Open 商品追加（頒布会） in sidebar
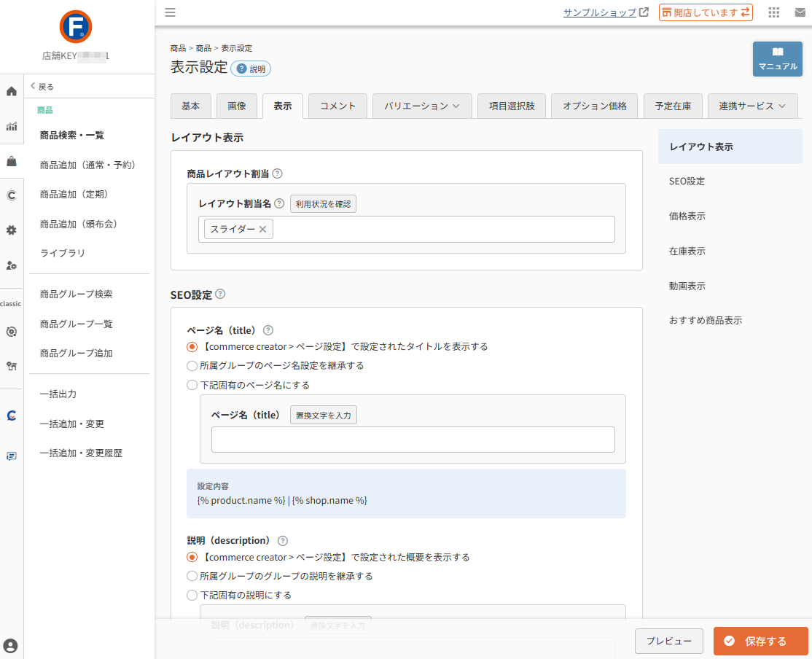Screen dimensions: 812x659 pos(78,224)
